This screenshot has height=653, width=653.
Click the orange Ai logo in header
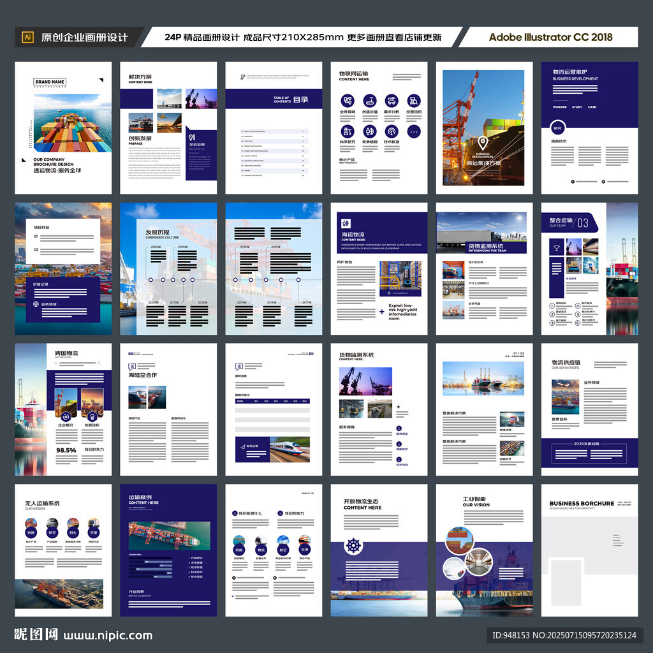pos(28,37)
